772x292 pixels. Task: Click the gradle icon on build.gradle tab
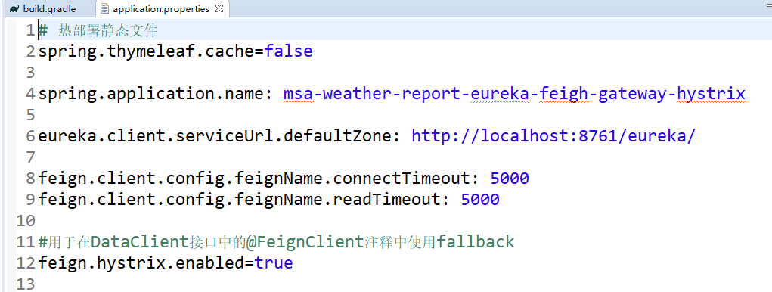[14, 9]
